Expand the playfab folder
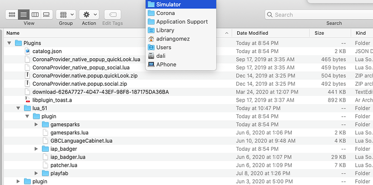Screen dimensions: 373x185 click(x=36, y=173)
